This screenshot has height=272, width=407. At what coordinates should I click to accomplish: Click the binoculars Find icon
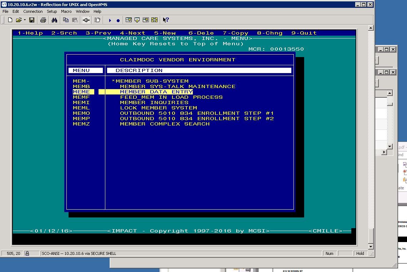pos(54,20)
